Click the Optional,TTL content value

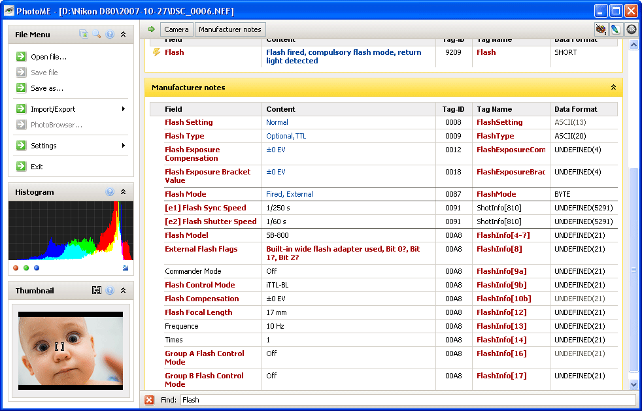[x=286, y=136]
